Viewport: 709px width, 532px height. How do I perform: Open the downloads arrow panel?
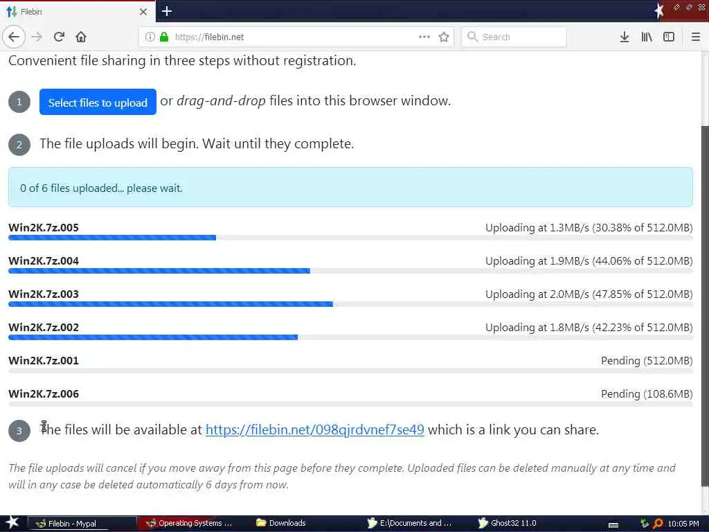click(x=624, y=37)
